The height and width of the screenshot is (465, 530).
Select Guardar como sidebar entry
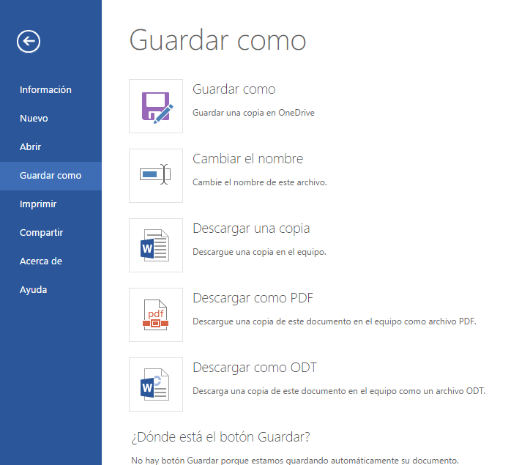coord(51,176)
